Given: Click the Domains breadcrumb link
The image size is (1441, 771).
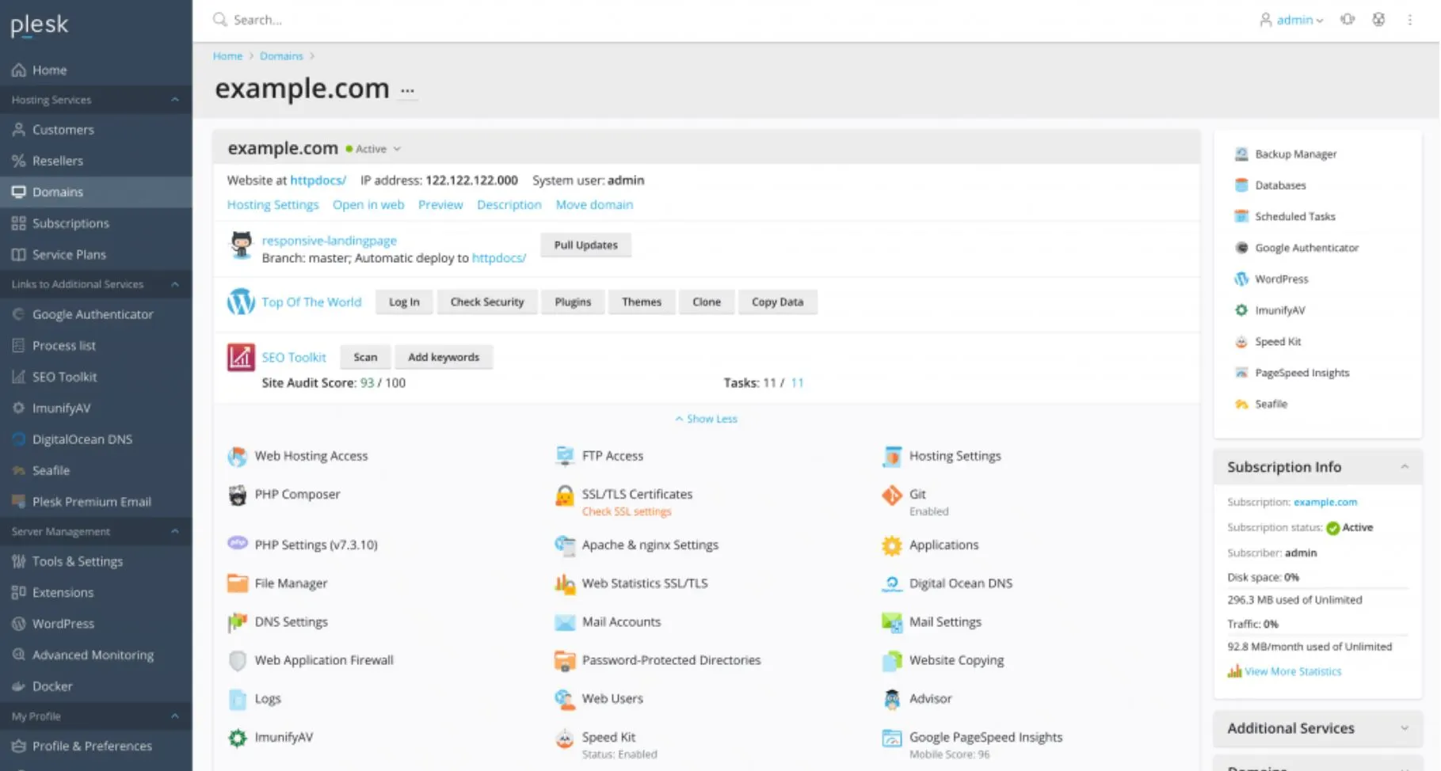Looking at the screenshot, I should [x=281, y=56].
